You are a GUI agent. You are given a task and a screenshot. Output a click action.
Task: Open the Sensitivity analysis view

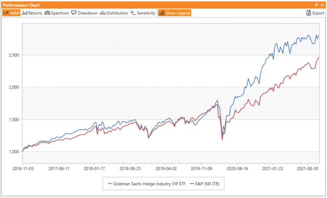click(143, 13)
